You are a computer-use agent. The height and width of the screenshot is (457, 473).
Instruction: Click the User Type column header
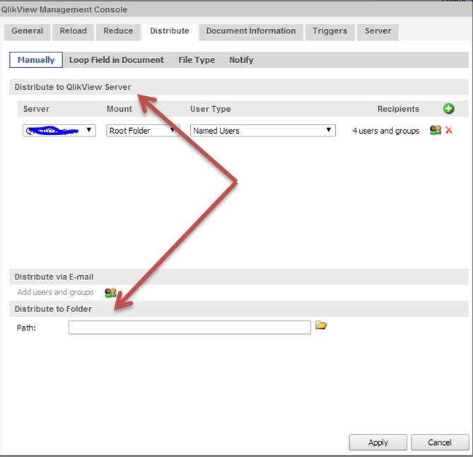[x=210, y=109]
